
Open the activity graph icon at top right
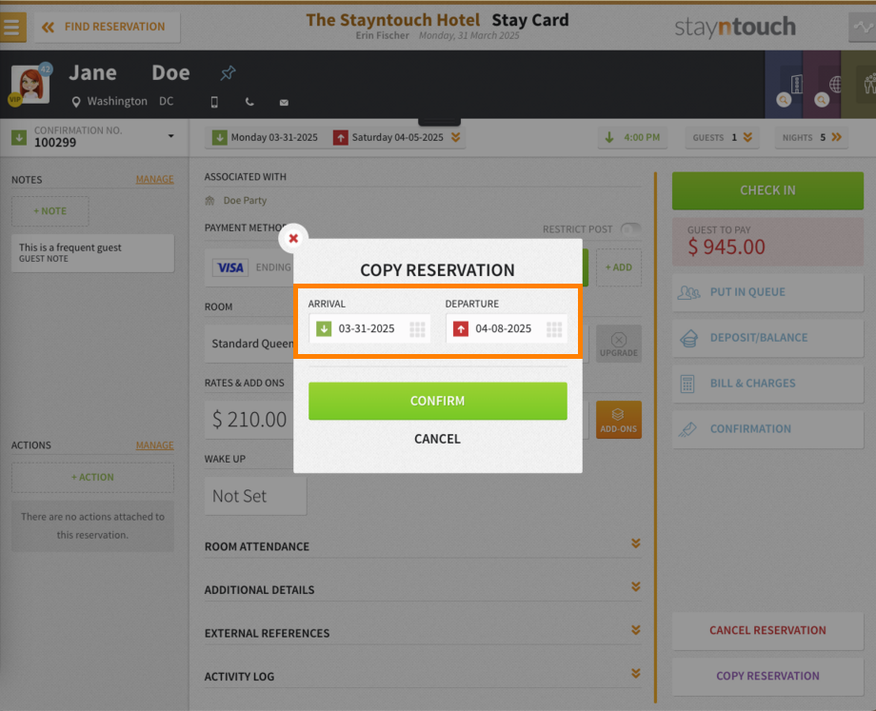[863, 27]
